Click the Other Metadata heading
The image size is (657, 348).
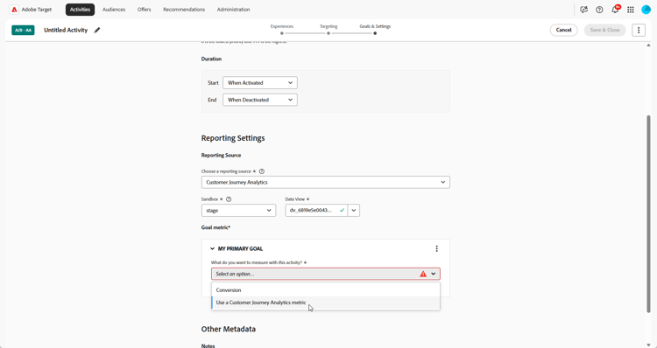[229, 329]
